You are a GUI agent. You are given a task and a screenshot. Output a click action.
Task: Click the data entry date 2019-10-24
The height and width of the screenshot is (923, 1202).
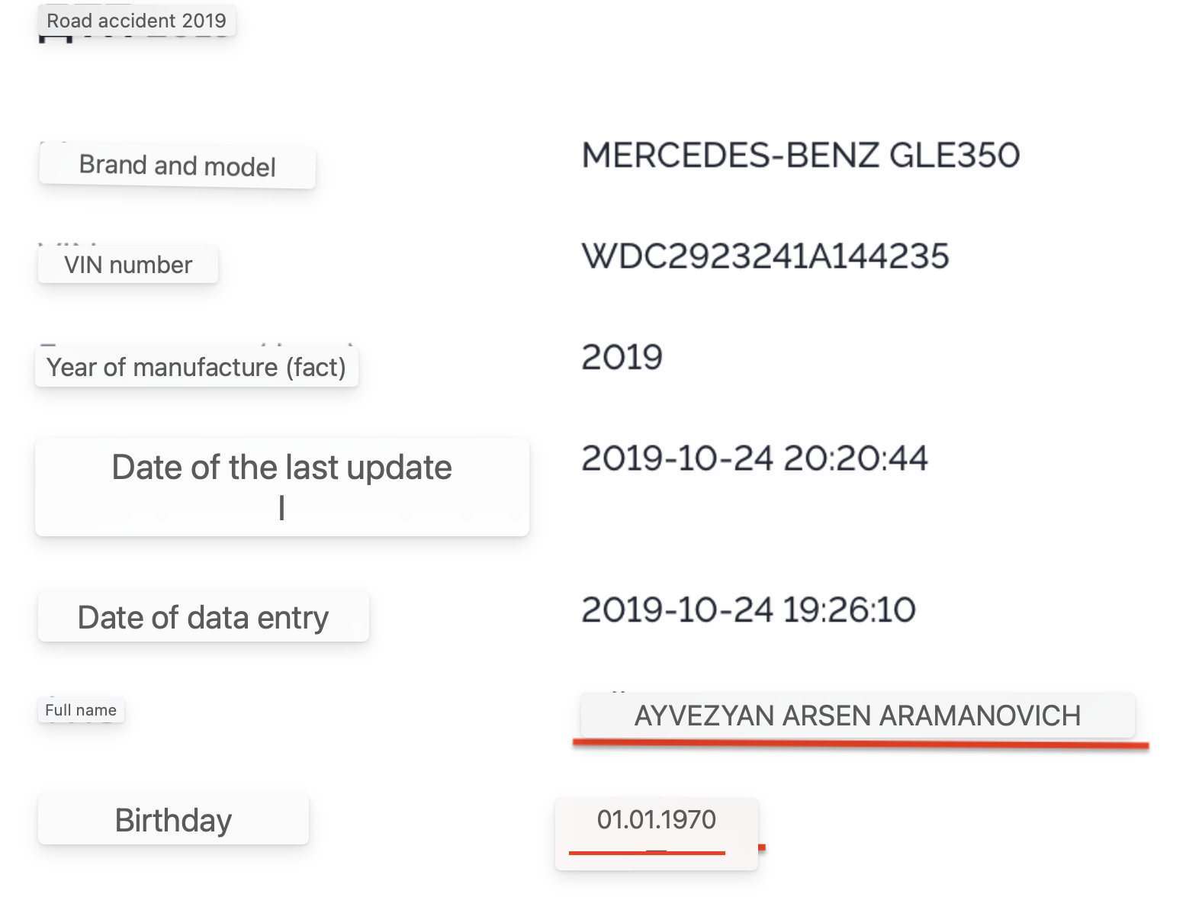[x=677, y=609]
